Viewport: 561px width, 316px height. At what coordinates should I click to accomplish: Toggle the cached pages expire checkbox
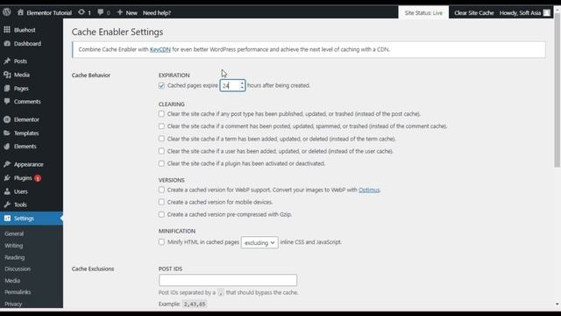(x=161, y=85)
